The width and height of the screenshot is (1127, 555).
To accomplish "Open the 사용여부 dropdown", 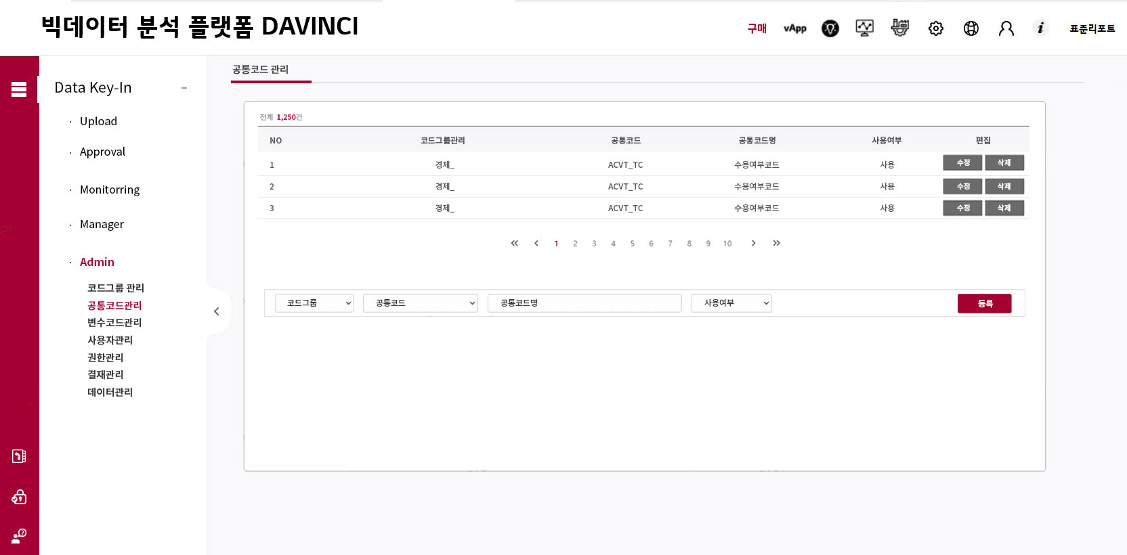I will pyautogui.click(x=731, y=303).
